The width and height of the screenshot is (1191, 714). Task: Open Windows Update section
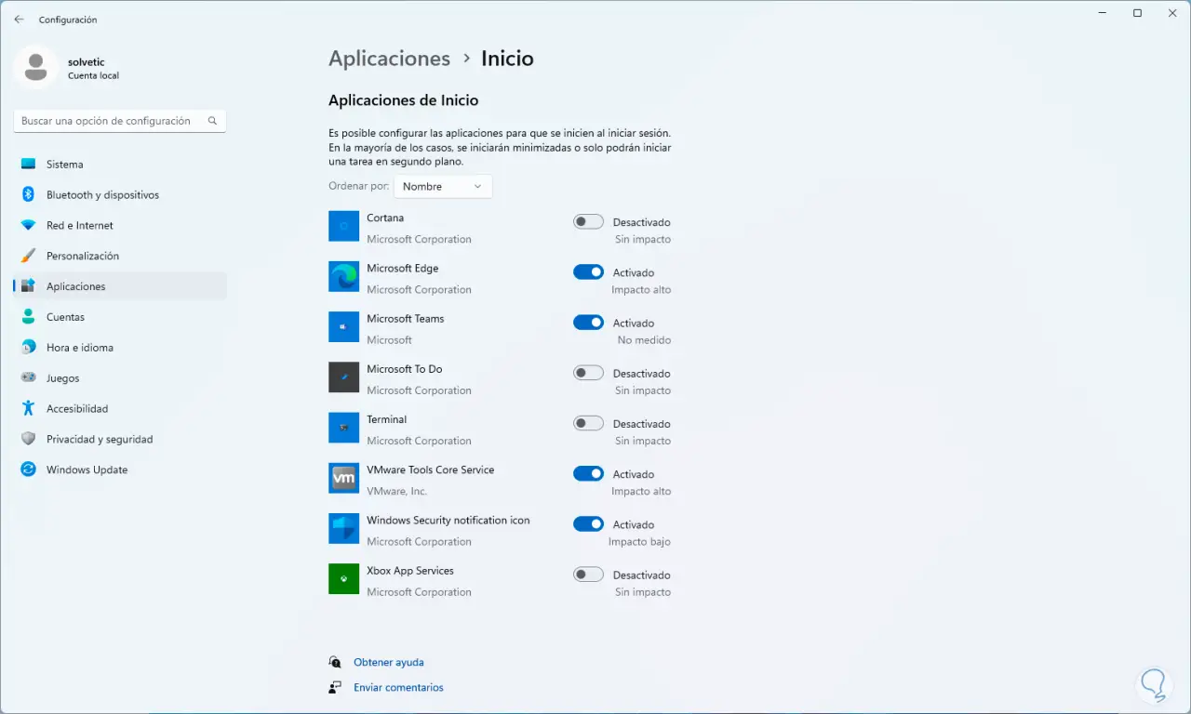120,469
